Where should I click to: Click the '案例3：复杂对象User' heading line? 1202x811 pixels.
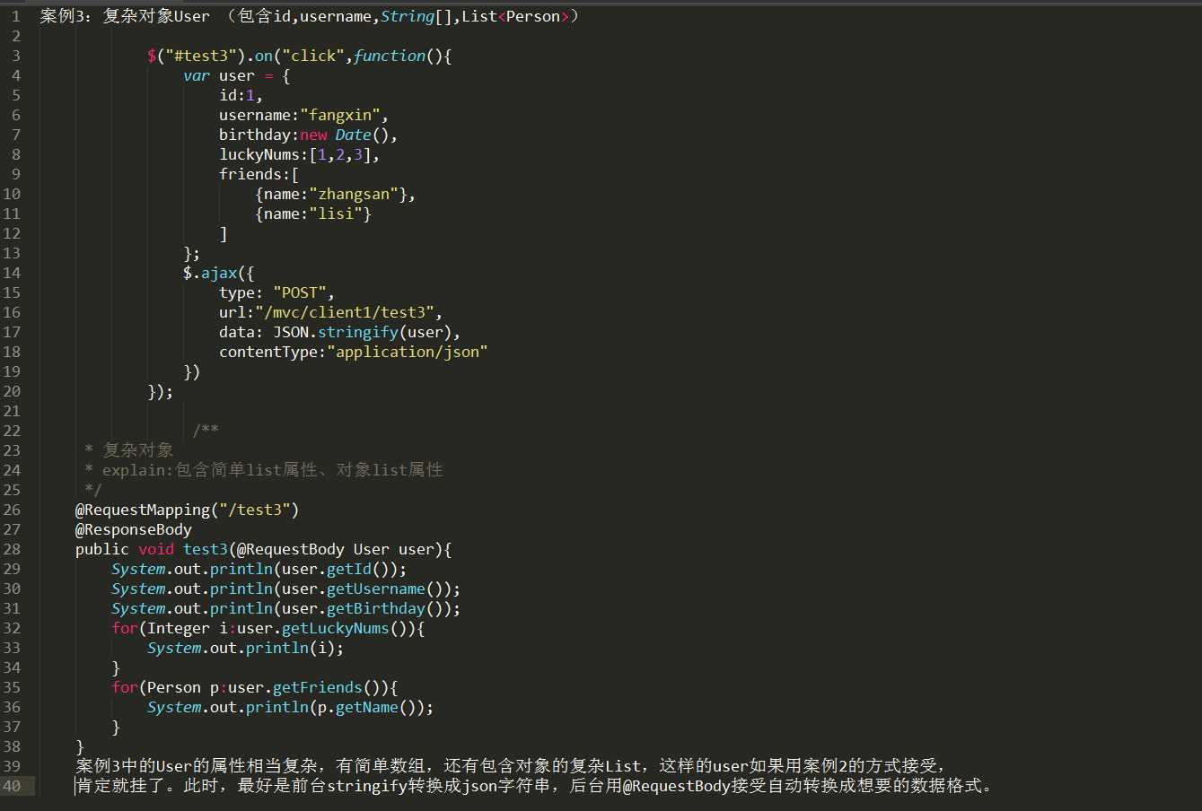[x=309, y=16]
